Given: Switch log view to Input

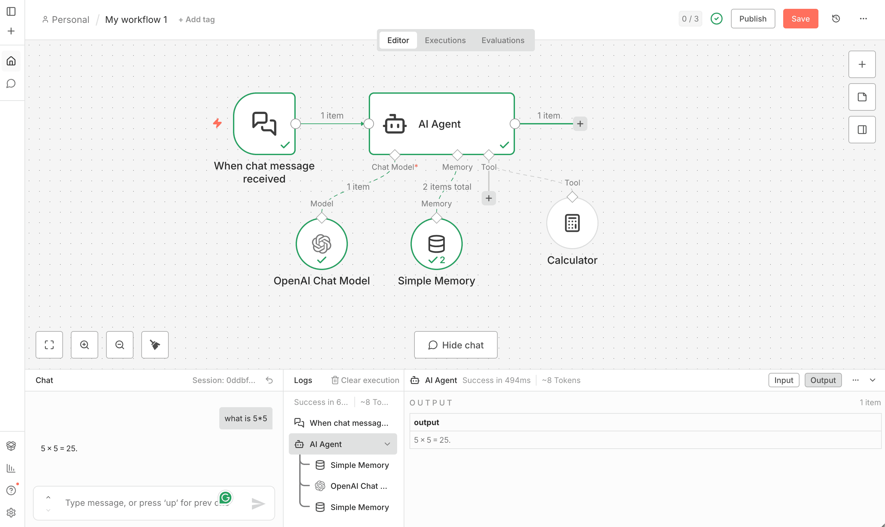Looking at the screenshot, I should pos(784,380).
